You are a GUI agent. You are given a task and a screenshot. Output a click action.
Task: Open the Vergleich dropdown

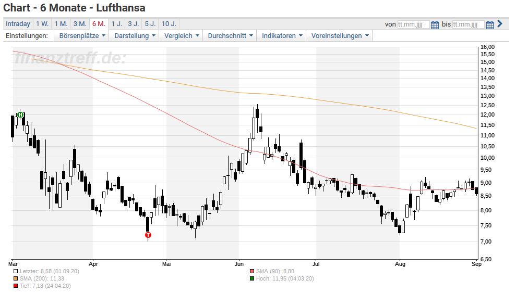[182, 36]
